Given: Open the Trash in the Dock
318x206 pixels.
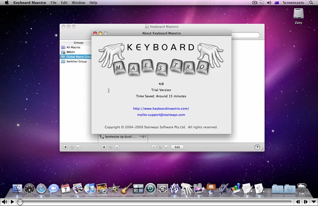Looking at the screenshot, I should [302, 188].
